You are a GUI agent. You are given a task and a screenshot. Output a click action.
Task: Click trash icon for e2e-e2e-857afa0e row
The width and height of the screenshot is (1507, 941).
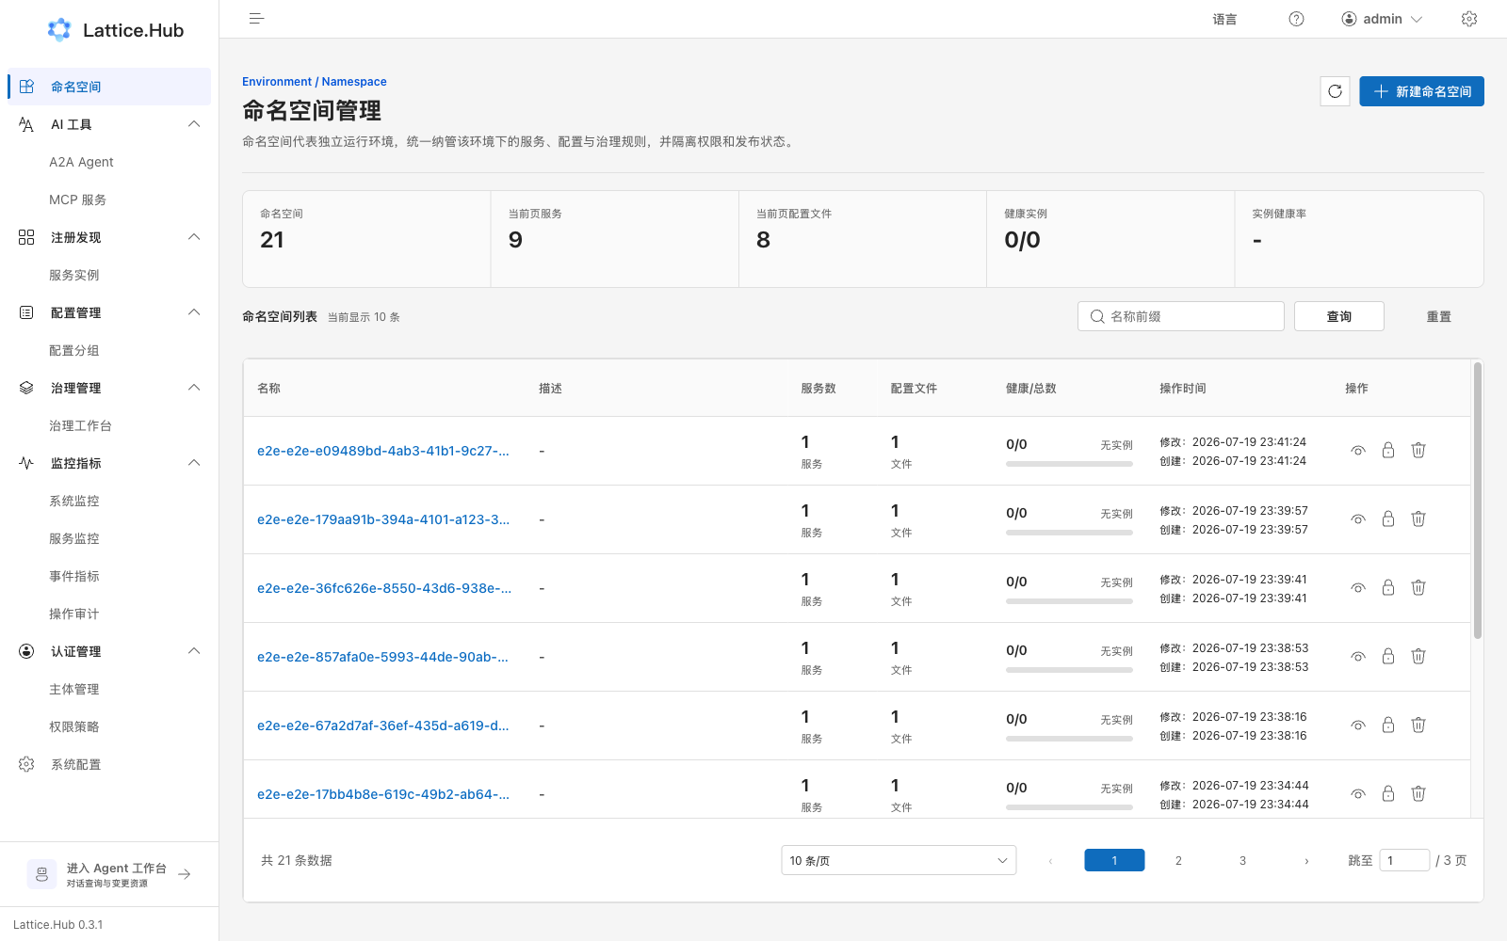coord(1418,656)
